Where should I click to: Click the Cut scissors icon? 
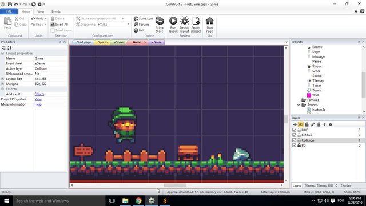click(17, 18)
